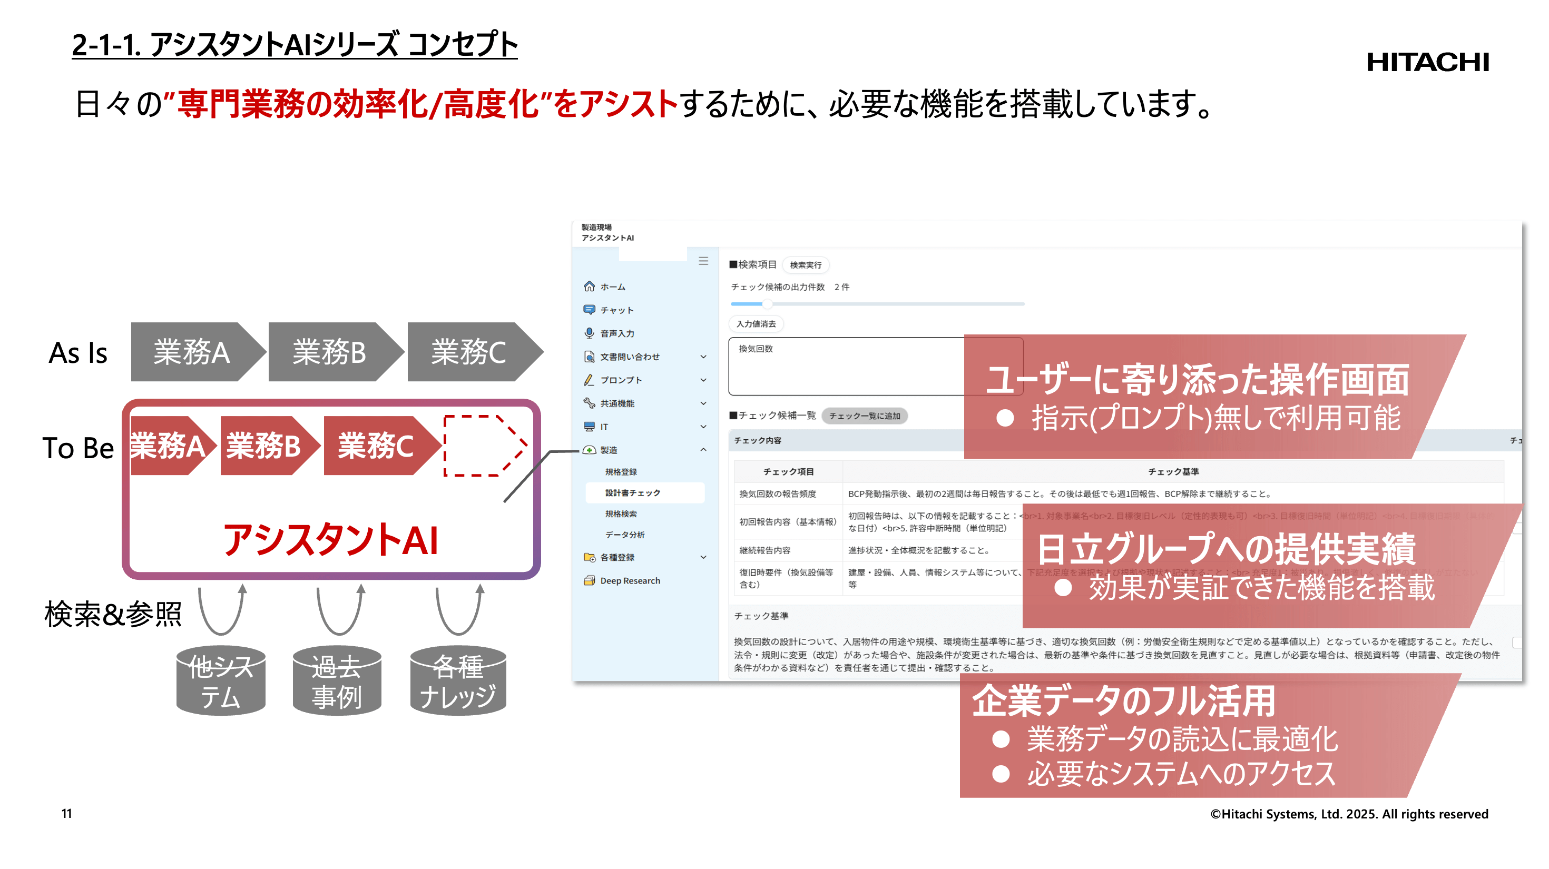Open the Deep Research icon
The image size is (1549, 869).
589,580
